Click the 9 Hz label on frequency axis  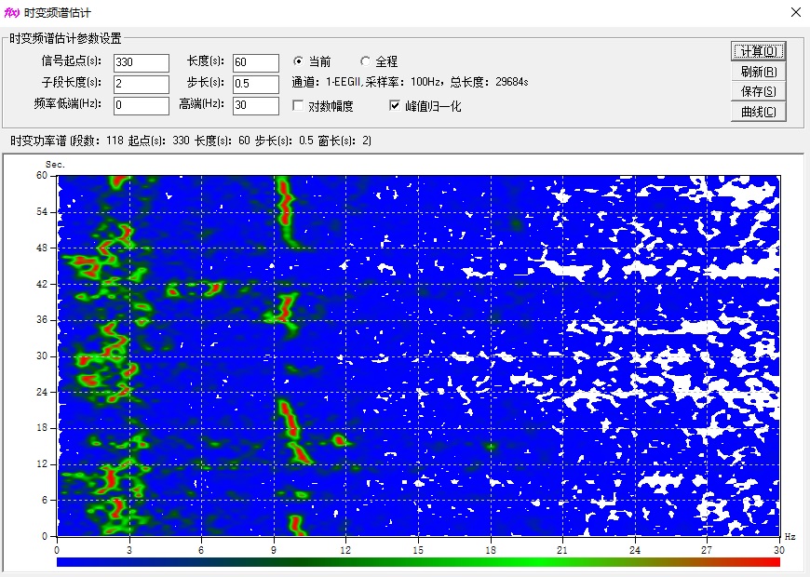(274, 551)
